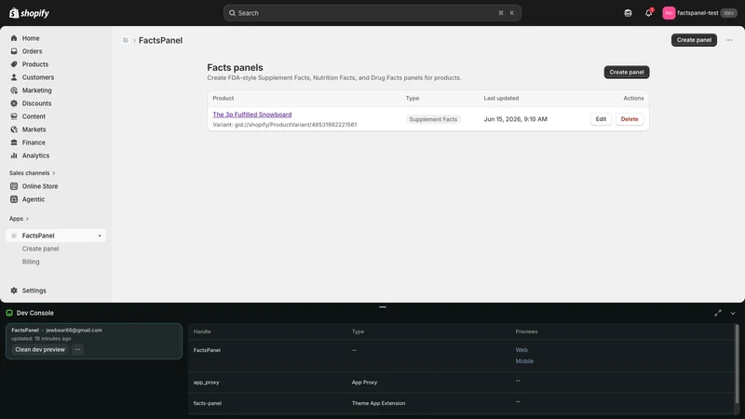745x419 pixels.
Task: Expand the Apps section chevron
Action: 27,219
